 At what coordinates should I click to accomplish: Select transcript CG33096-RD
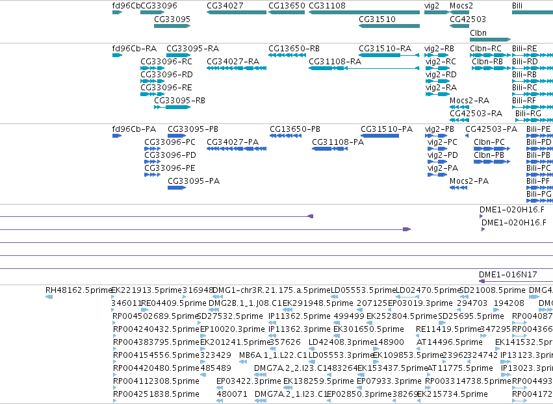[152, 81]
